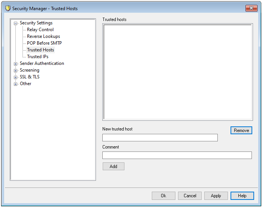The image size is (262, 207).
Task: Select the Trusted Hosts tree item
Action: pyautogui.click(x=40, y=50)
